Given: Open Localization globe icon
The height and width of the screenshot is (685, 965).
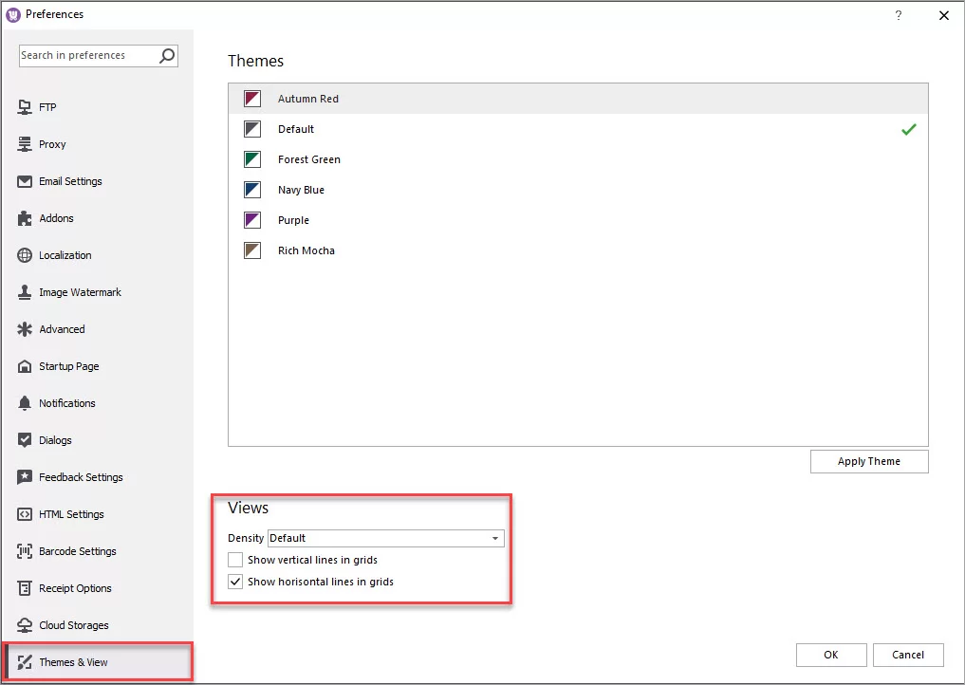Looking at the screenshot, I should [x=25, y=255].
